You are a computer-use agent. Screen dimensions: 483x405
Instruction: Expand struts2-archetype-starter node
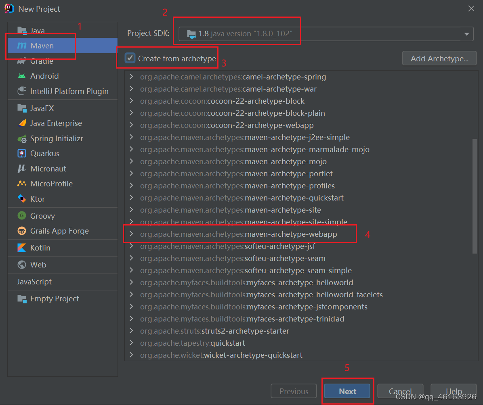[x=132, y=330]
